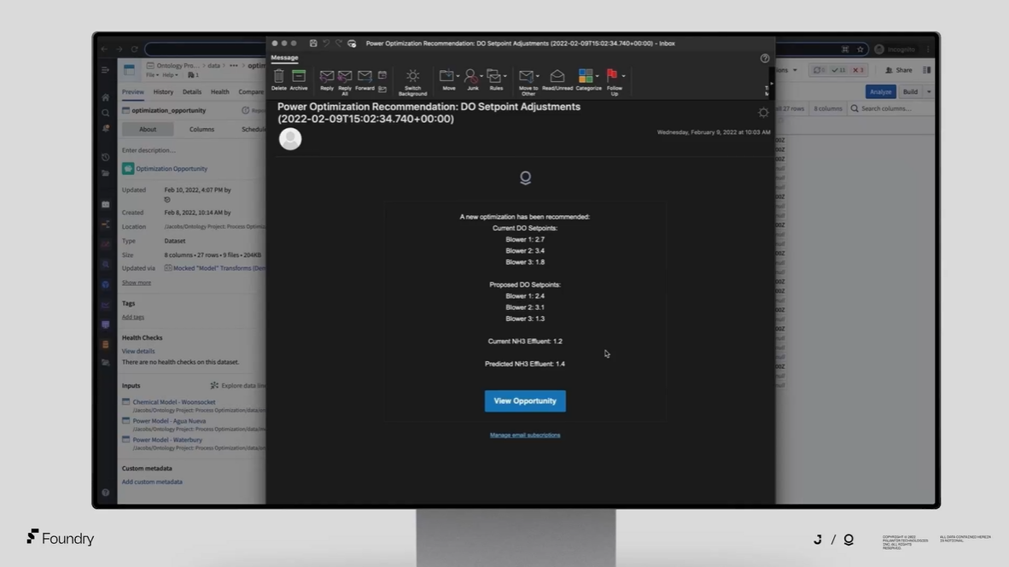1009x567 pixels.
Task: Click the blue Analyze button
Action: [880, 91]
